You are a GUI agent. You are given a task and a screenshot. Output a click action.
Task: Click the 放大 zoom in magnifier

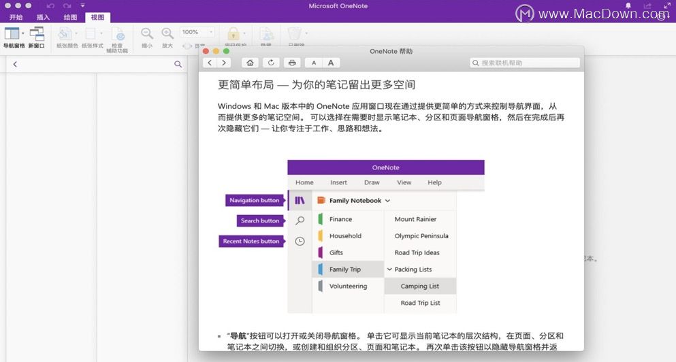[167, 33]
